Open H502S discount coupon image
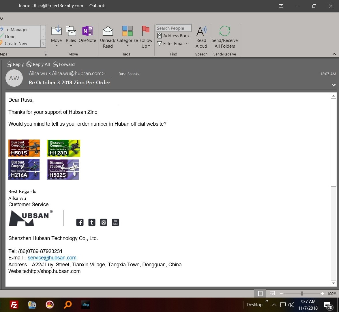 pos(63,170)
